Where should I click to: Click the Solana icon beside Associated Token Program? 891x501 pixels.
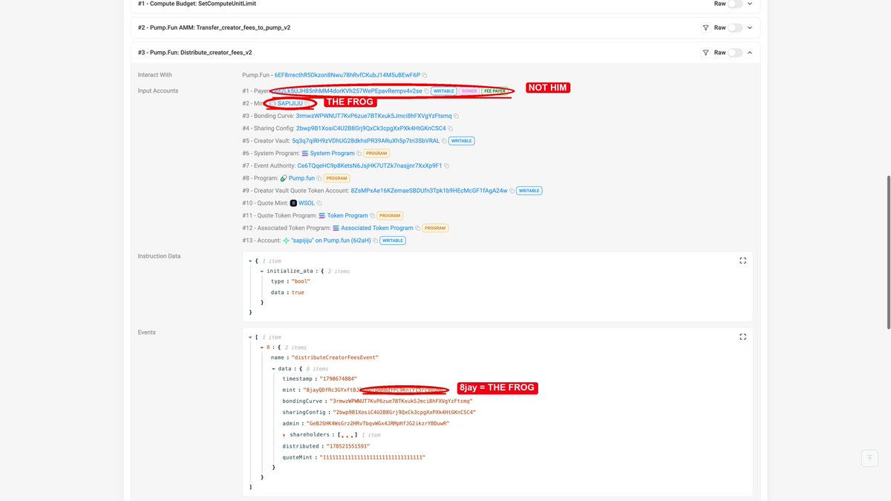pos(336,228)
